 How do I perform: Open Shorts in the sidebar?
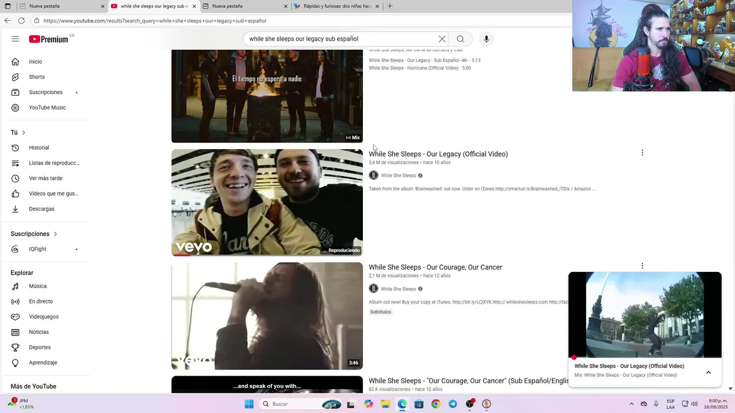pyautogui.click(x=45, y=77)
